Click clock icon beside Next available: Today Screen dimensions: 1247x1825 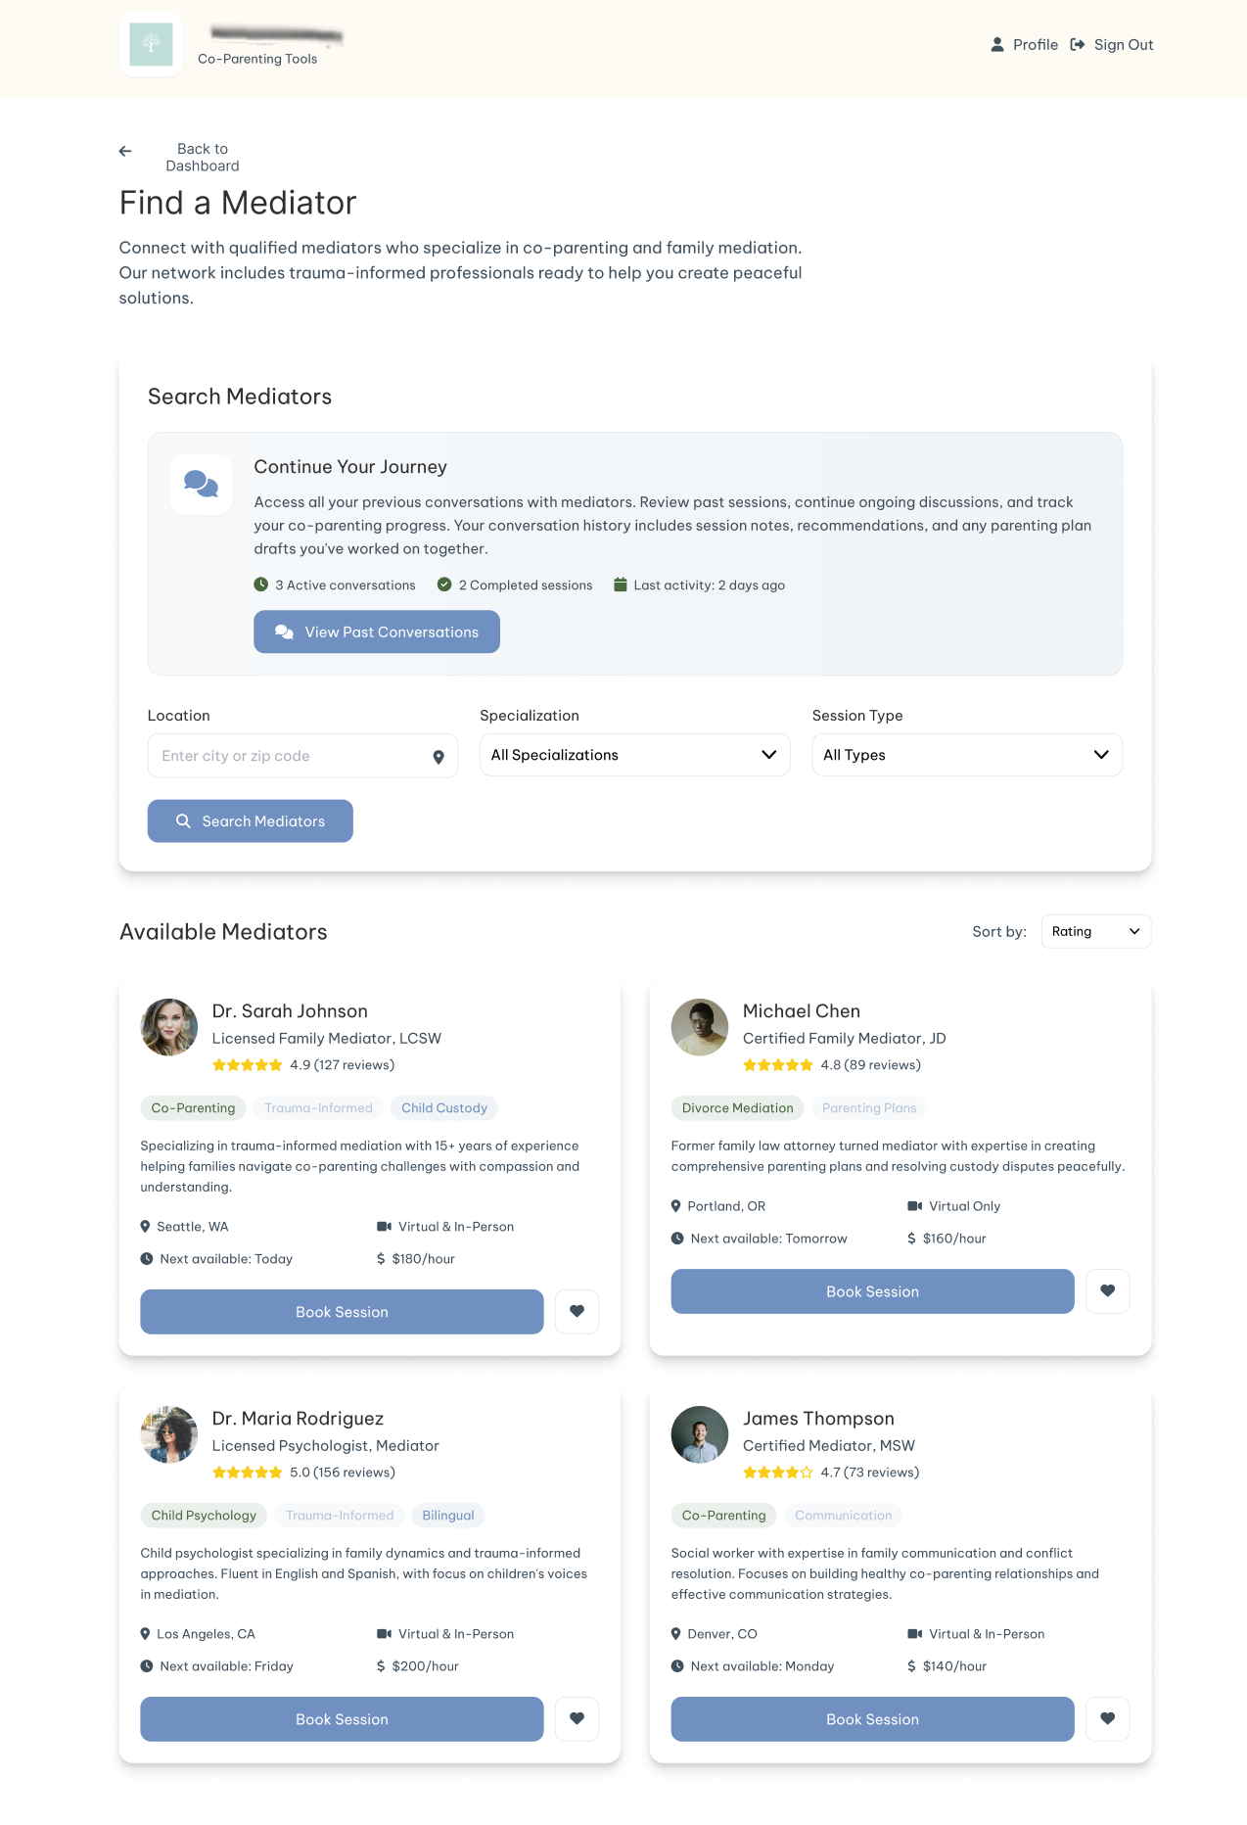(x=147, y=1259)
